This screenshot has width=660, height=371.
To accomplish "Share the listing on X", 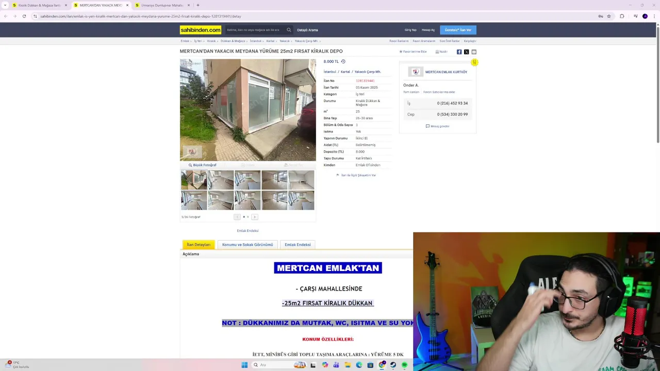I will pyautogui.click(x=466, y=52).
